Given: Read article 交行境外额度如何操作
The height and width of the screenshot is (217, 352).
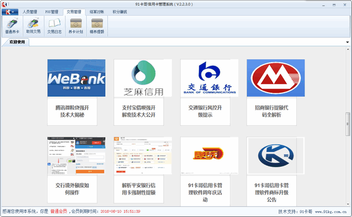Looking at the screenshot, I should [72, 189].
